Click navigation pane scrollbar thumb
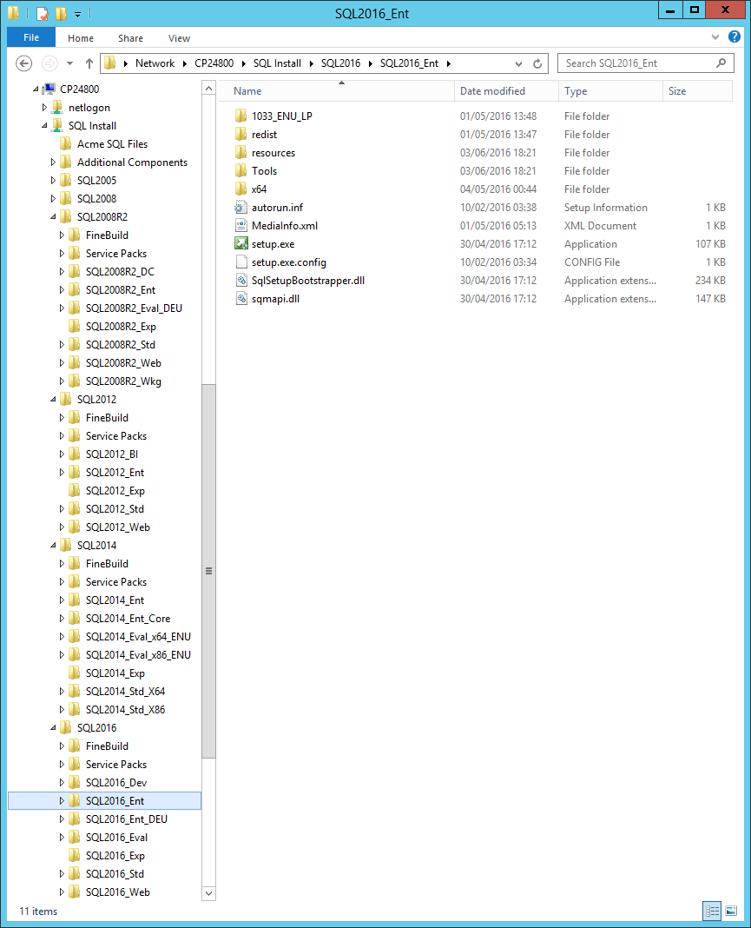The height and width of the screenshot is (928, 751). click(208, 571)
